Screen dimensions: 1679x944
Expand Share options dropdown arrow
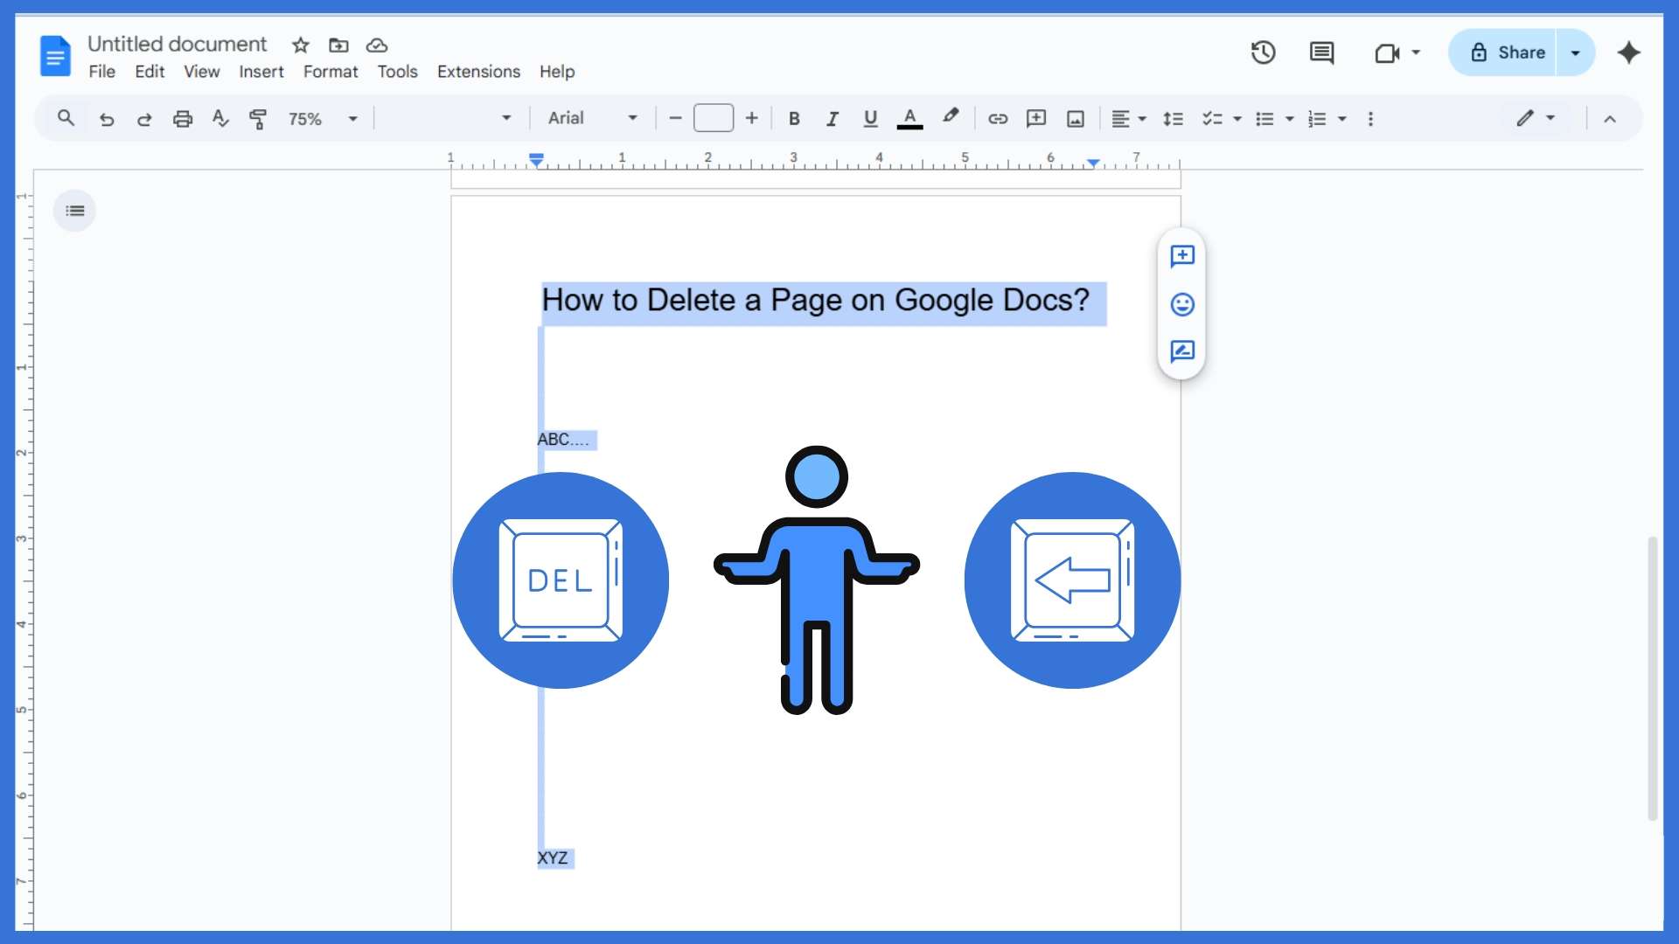tap(1576, 52)
